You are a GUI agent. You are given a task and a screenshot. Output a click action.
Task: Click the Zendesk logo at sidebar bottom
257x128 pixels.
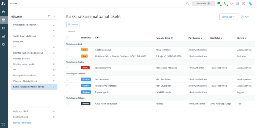[x=3, y=124]
